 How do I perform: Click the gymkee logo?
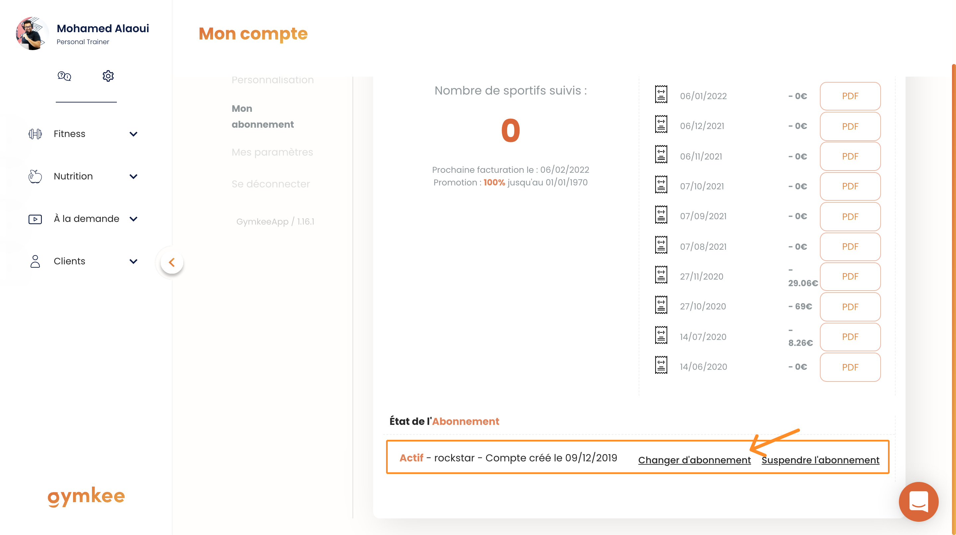click(x=86, y=497)
